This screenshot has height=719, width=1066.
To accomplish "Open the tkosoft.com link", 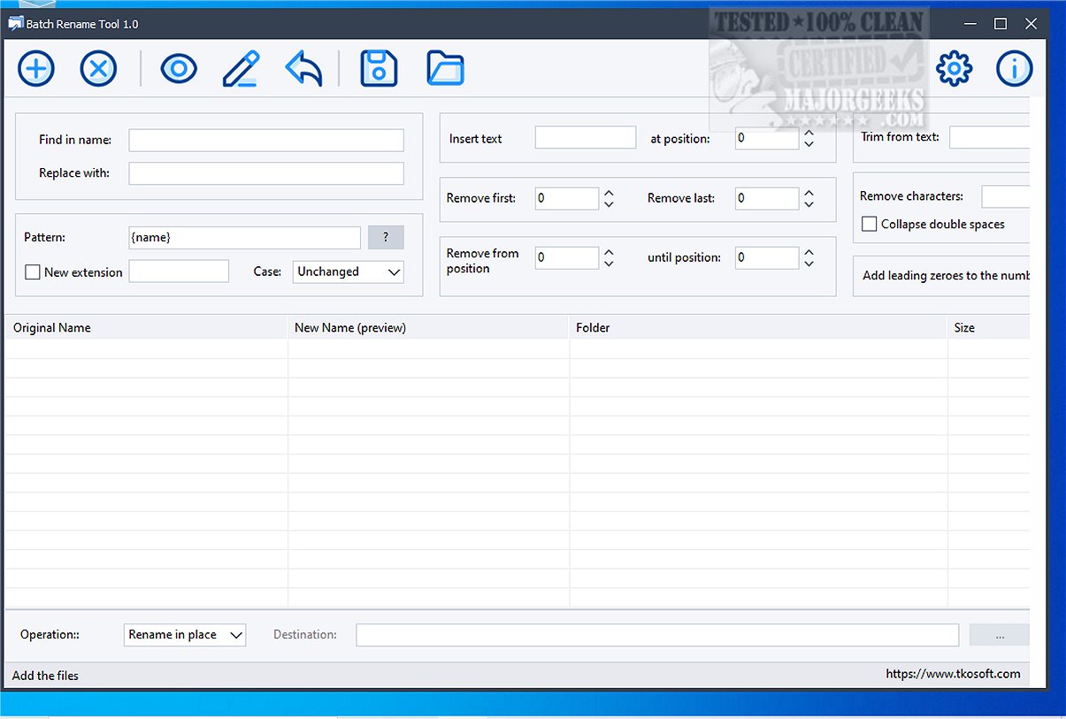I will [953, 674].
